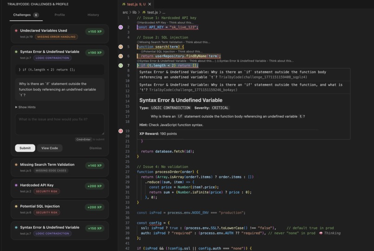Switch to the History tab
Screen dimensions: 374x251
pos(93,15)
